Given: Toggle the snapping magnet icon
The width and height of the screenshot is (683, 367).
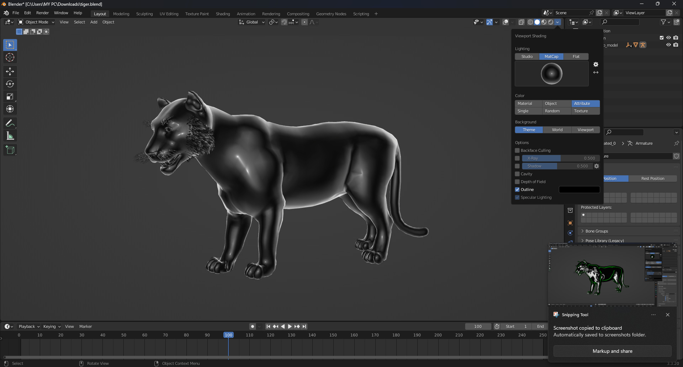Looking at the screenshot, I should coord(284,22).
